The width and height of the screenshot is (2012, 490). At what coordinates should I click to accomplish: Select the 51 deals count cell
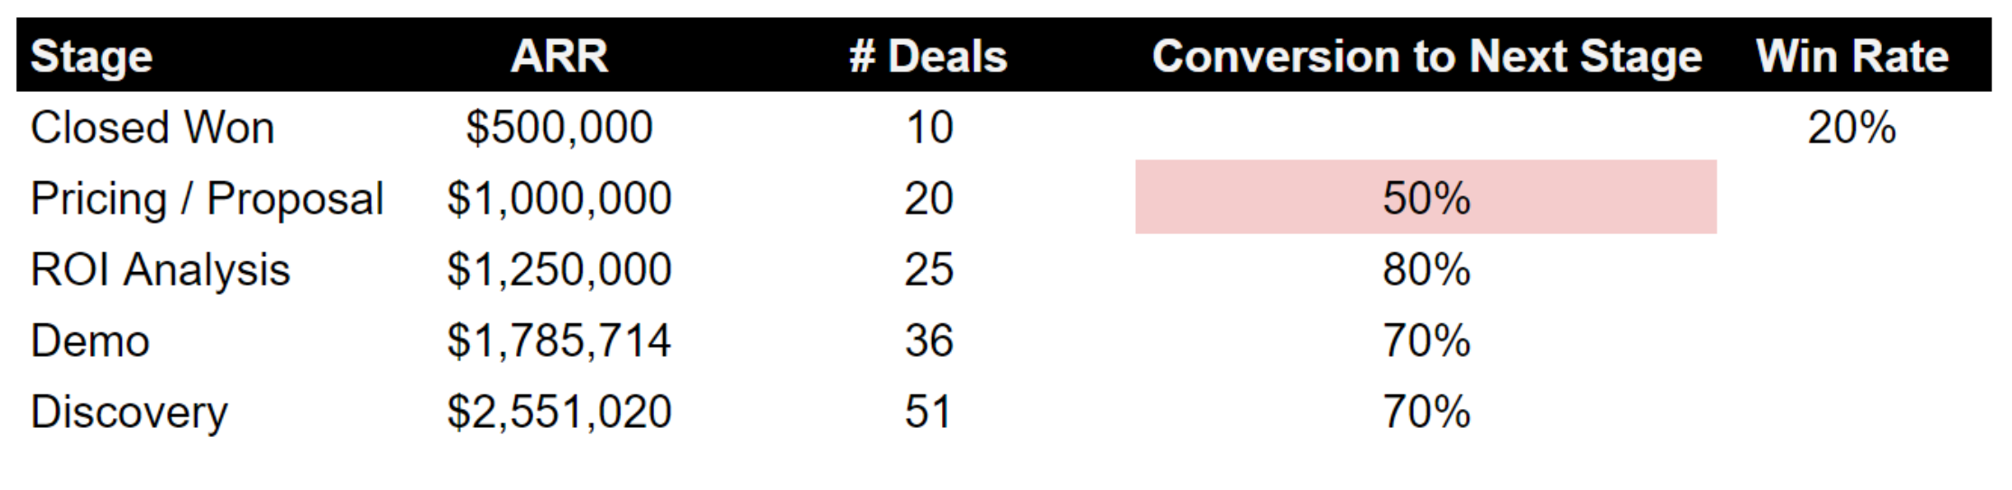[928, 413]
